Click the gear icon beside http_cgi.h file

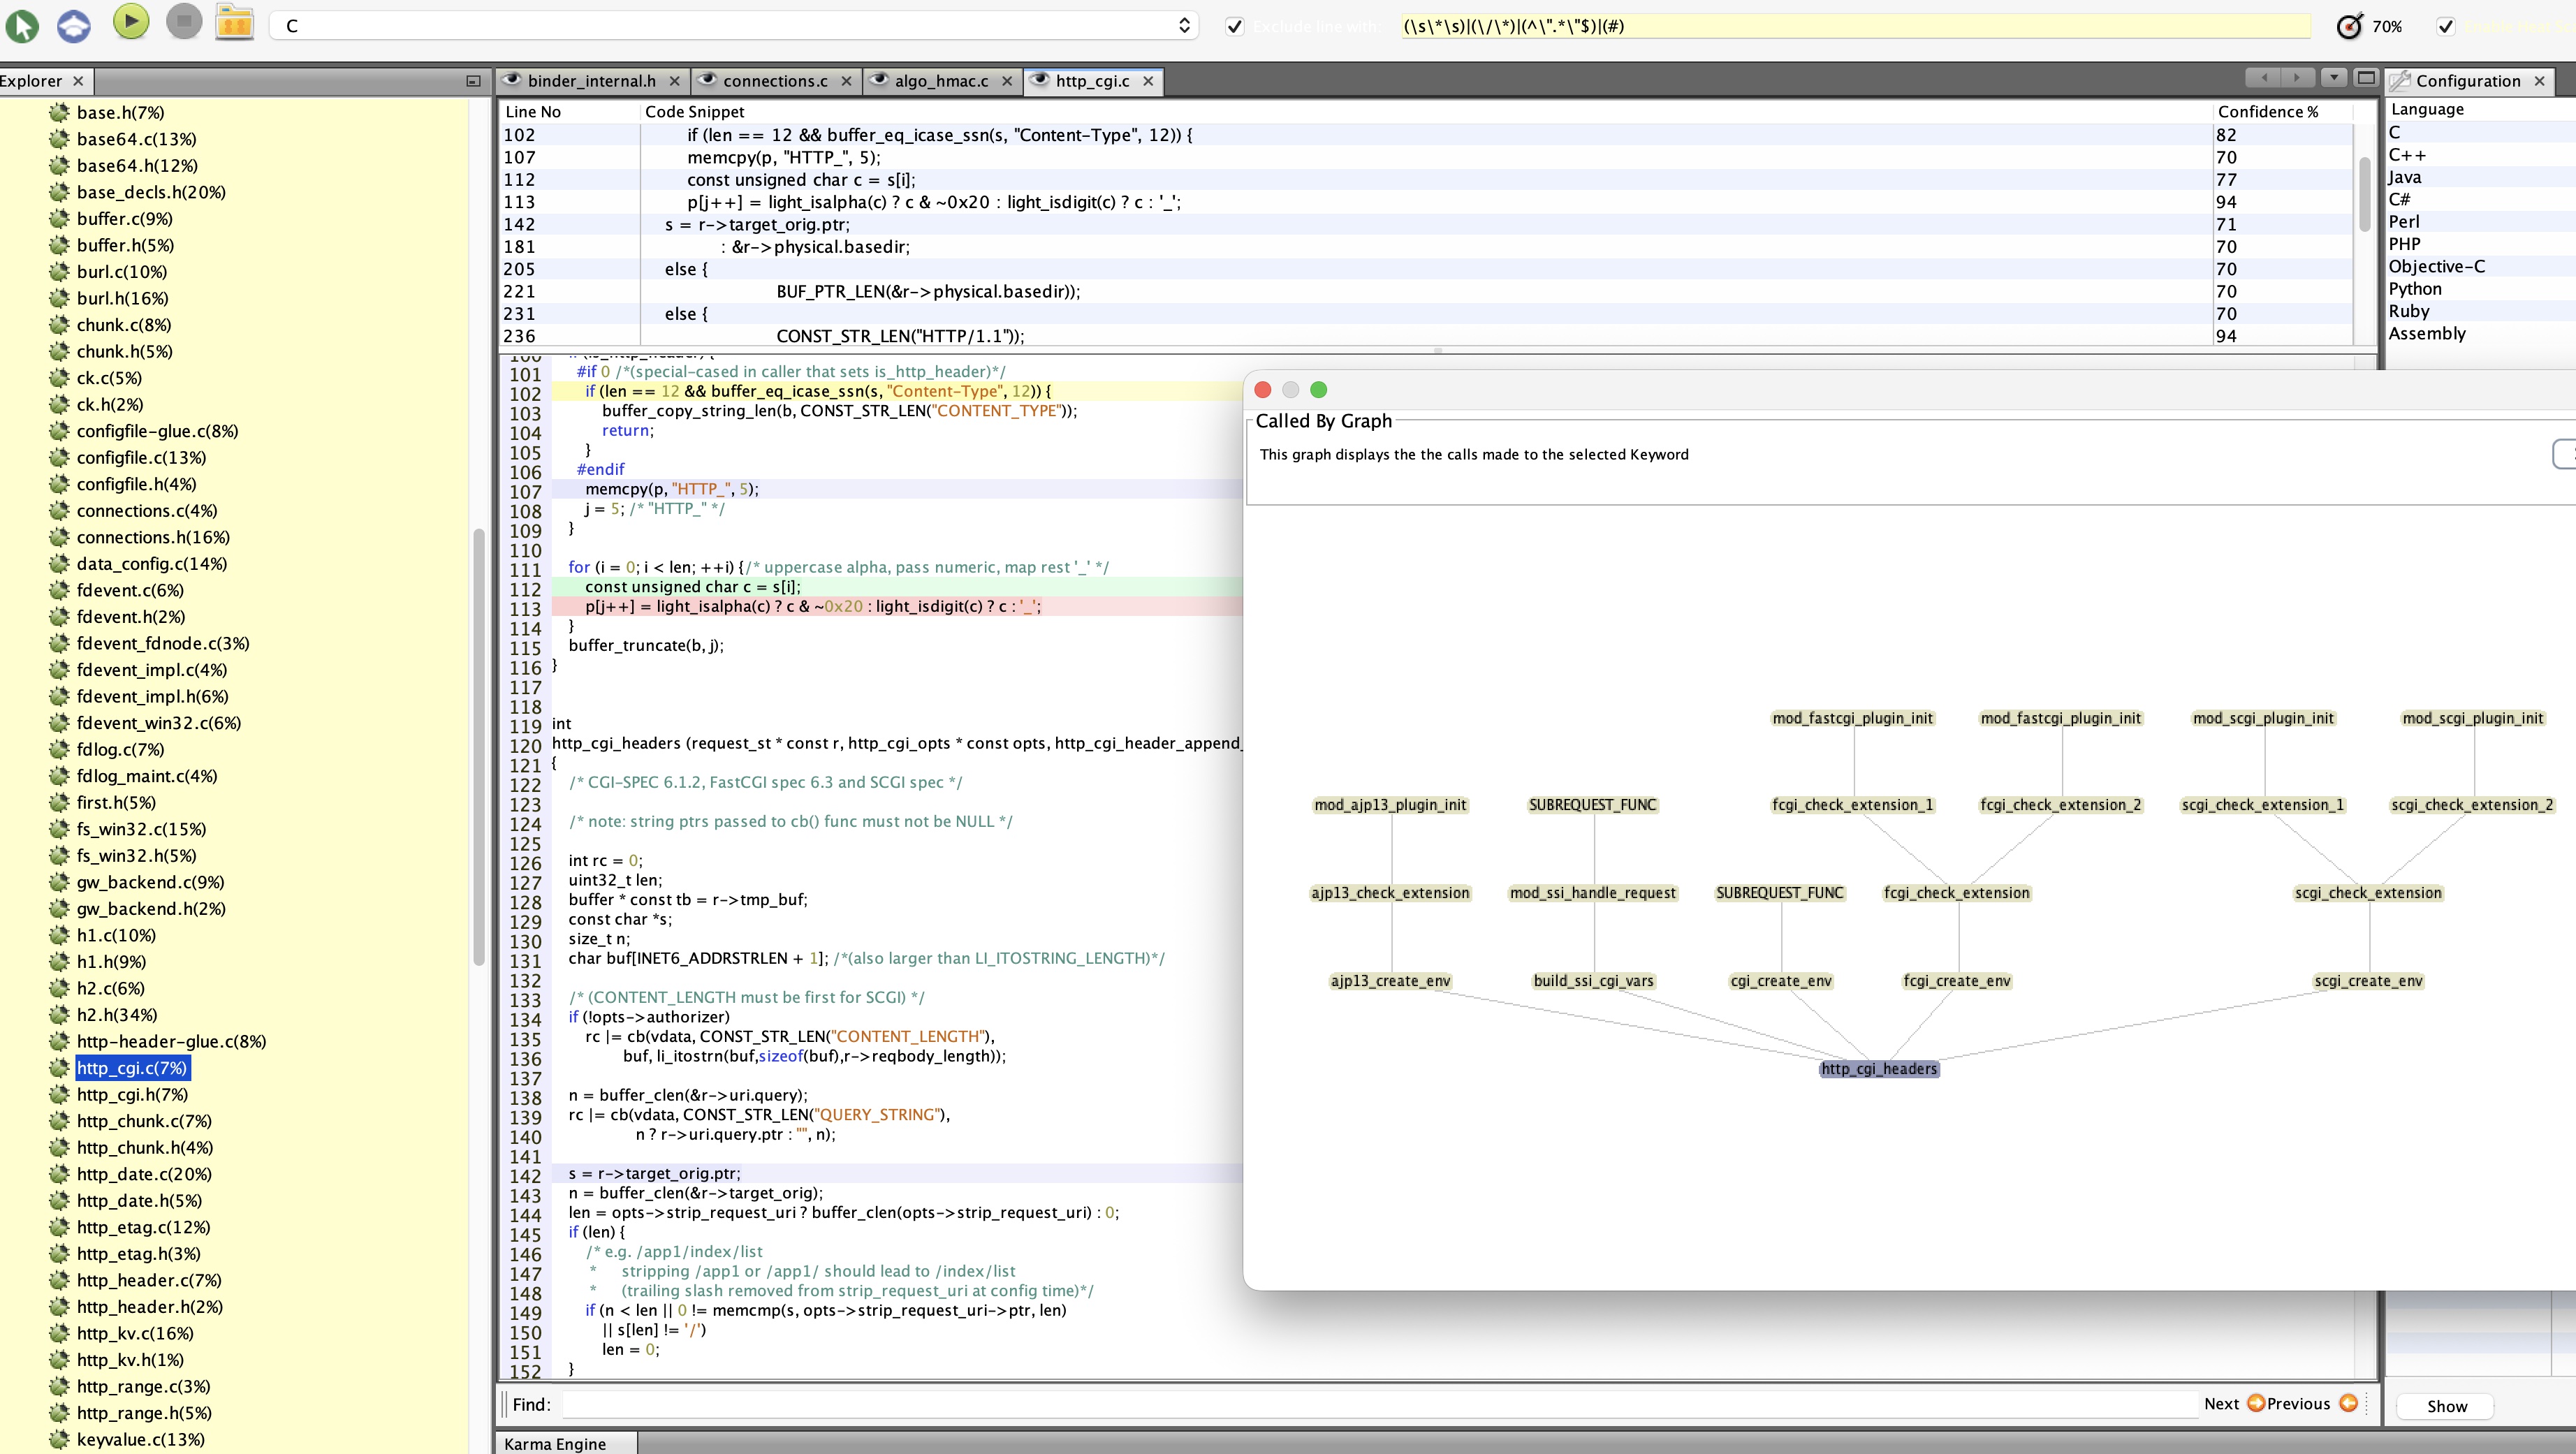(x=59, y=1094)
